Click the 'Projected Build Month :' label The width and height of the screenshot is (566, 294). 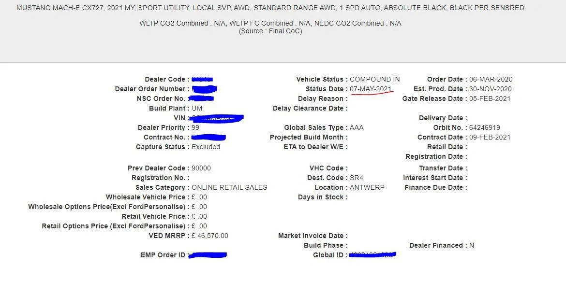[309, 137]
